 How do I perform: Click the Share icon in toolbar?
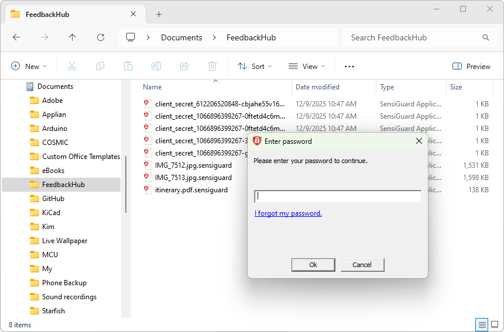[x=184, y=67]
